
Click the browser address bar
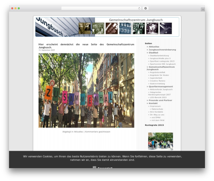(101, 8)
